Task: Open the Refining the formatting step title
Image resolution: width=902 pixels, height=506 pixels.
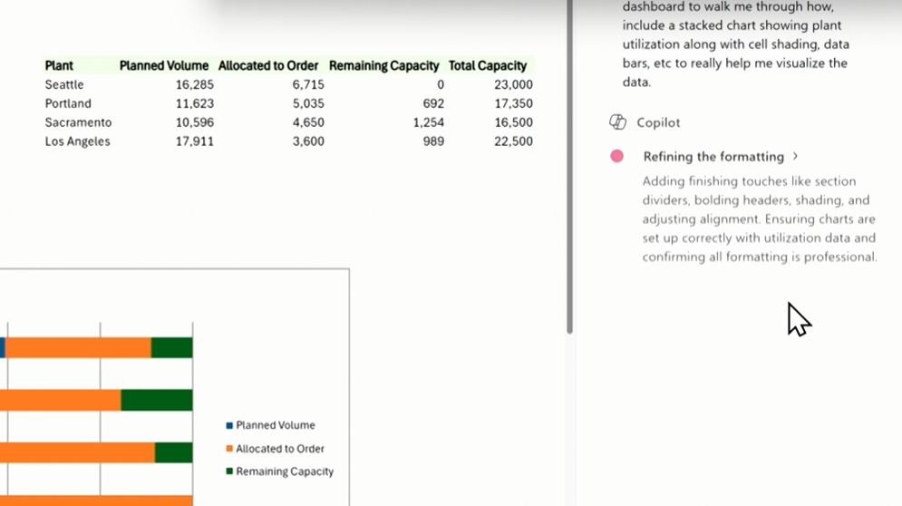Action: (713, 156)
